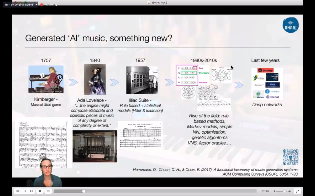Click the Herremans citation text
Image resolution: width=315 pixels, height=196 pixels.
216,172
